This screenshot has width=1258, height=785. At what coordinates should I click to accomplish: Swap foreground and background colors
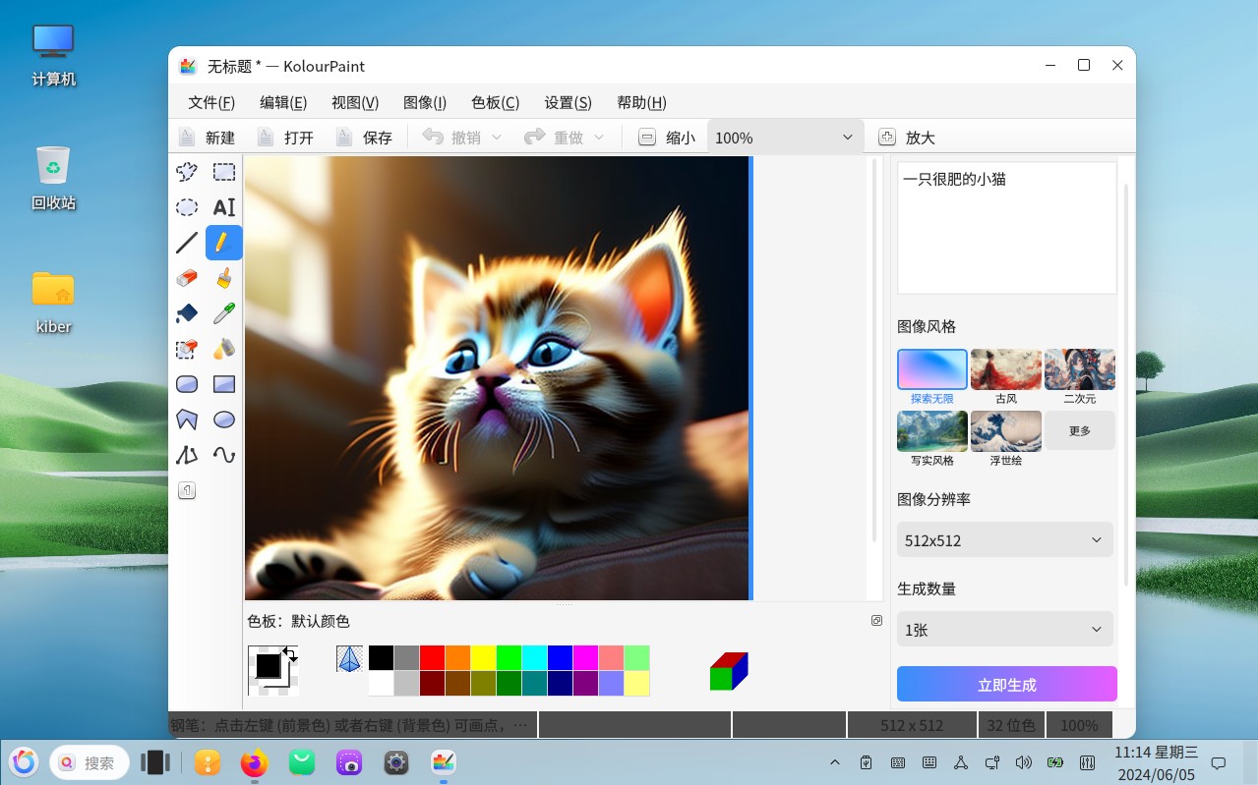[x=290, y=653]
